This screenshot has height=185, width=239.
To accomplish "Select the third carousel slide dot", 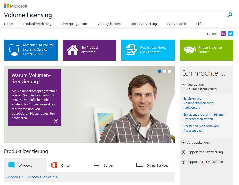I will 169,71.
